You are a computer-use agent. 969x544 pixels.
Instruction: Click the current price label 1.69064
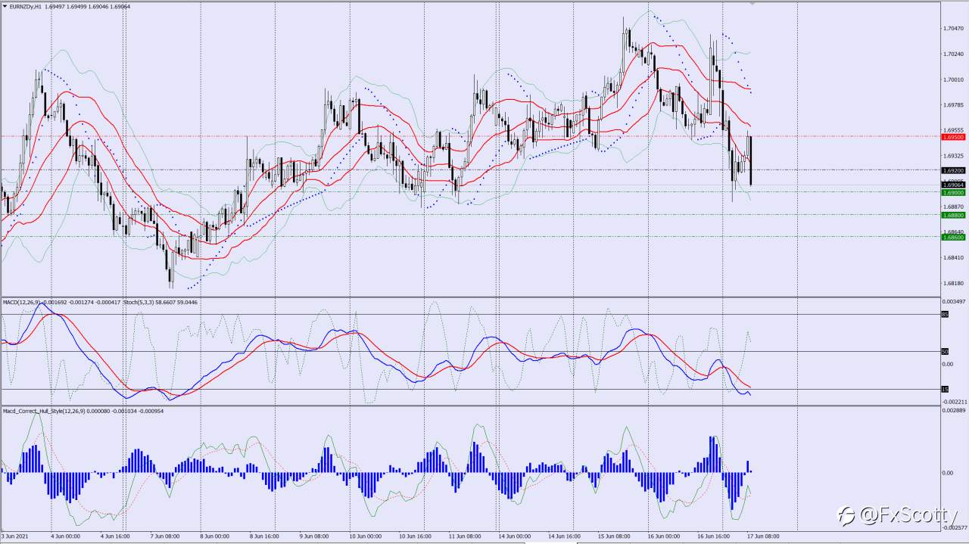953,185
